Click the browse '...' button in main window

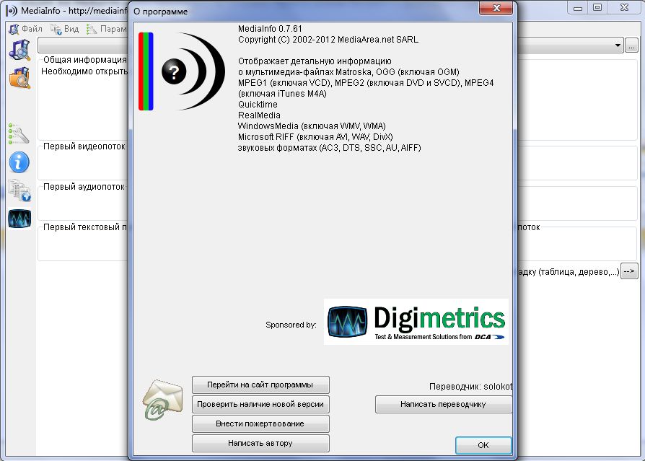tap(631, 45)
